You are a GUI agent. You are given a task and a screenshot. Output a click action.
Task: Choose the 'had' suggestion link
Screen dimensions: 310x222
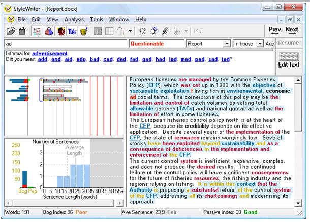point(161,59)
